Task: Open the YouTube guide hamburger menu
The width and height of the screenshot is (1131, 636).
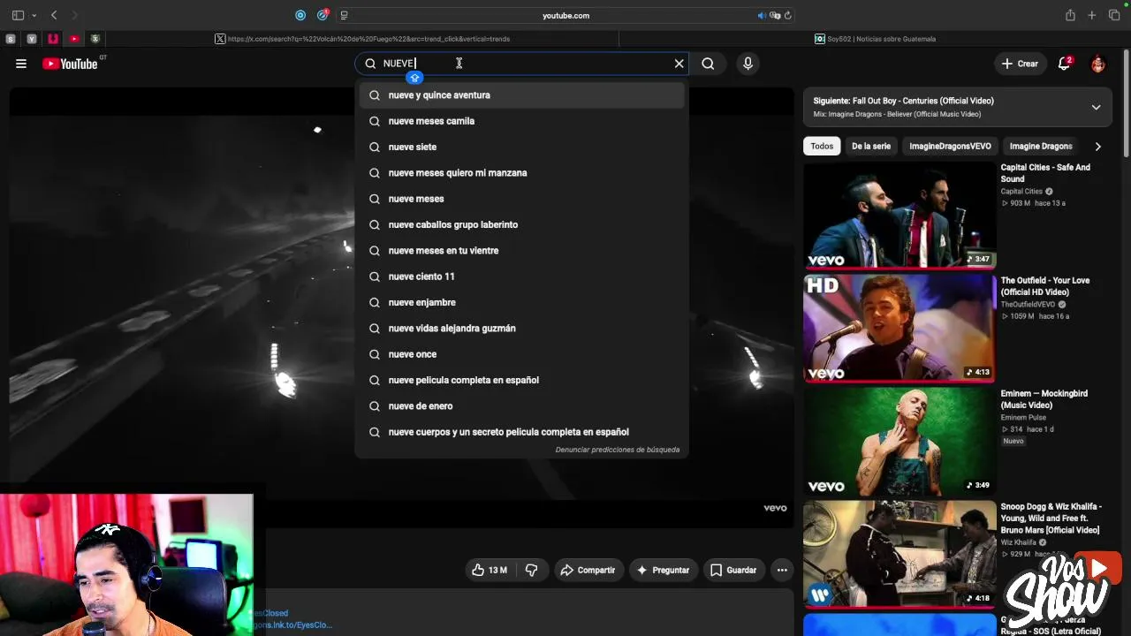Action: (x=21, y=64)
